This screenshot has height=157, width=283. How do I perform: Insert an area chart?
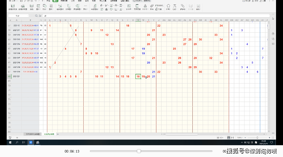(102, 9)
